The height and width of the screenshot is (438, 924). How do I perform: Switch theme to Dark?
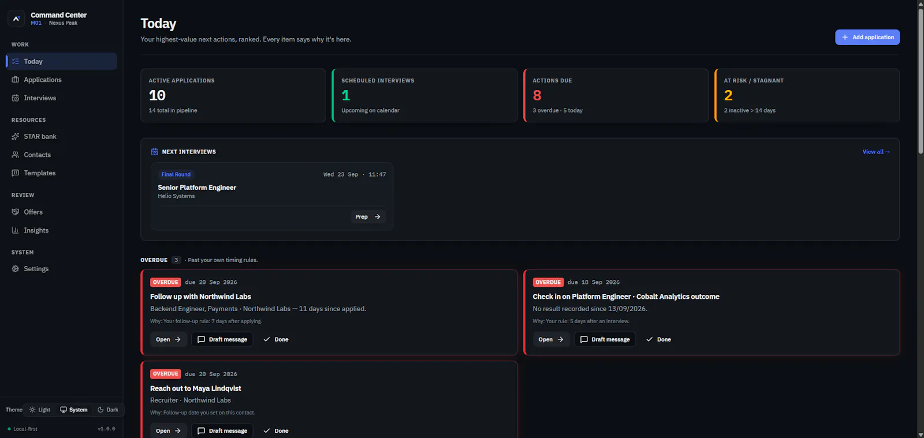(108, 410)
